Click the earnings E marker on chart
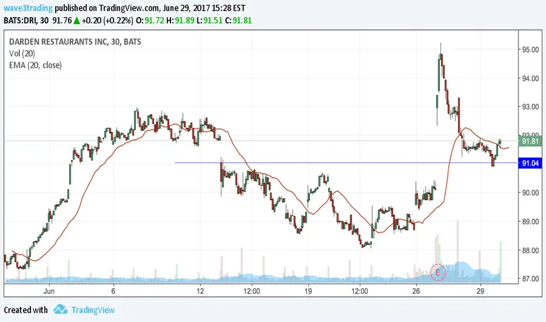This screenshot has height=322, width=546. point(438,272)
